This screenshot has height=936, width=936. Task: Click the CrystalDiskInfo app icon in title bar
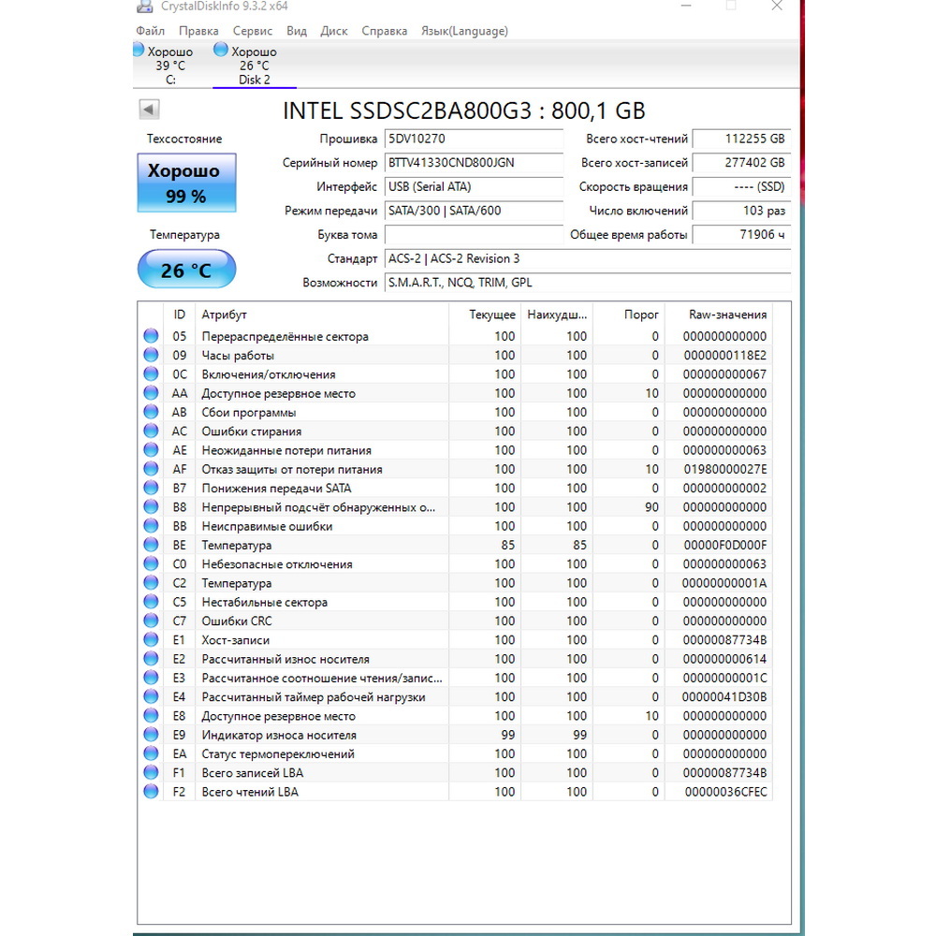[x=144, y=7]
